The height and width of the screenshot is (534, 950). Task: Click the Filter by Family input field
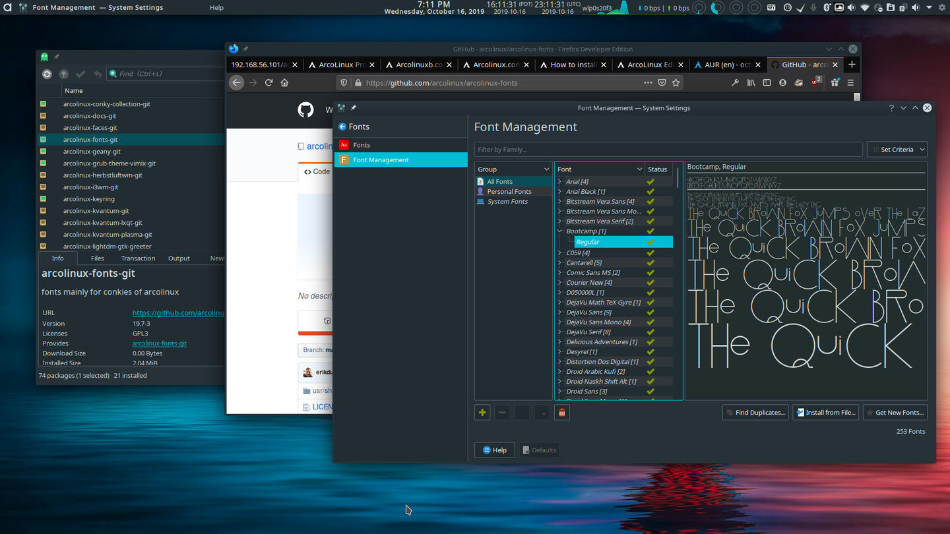[x=668, y=150]
